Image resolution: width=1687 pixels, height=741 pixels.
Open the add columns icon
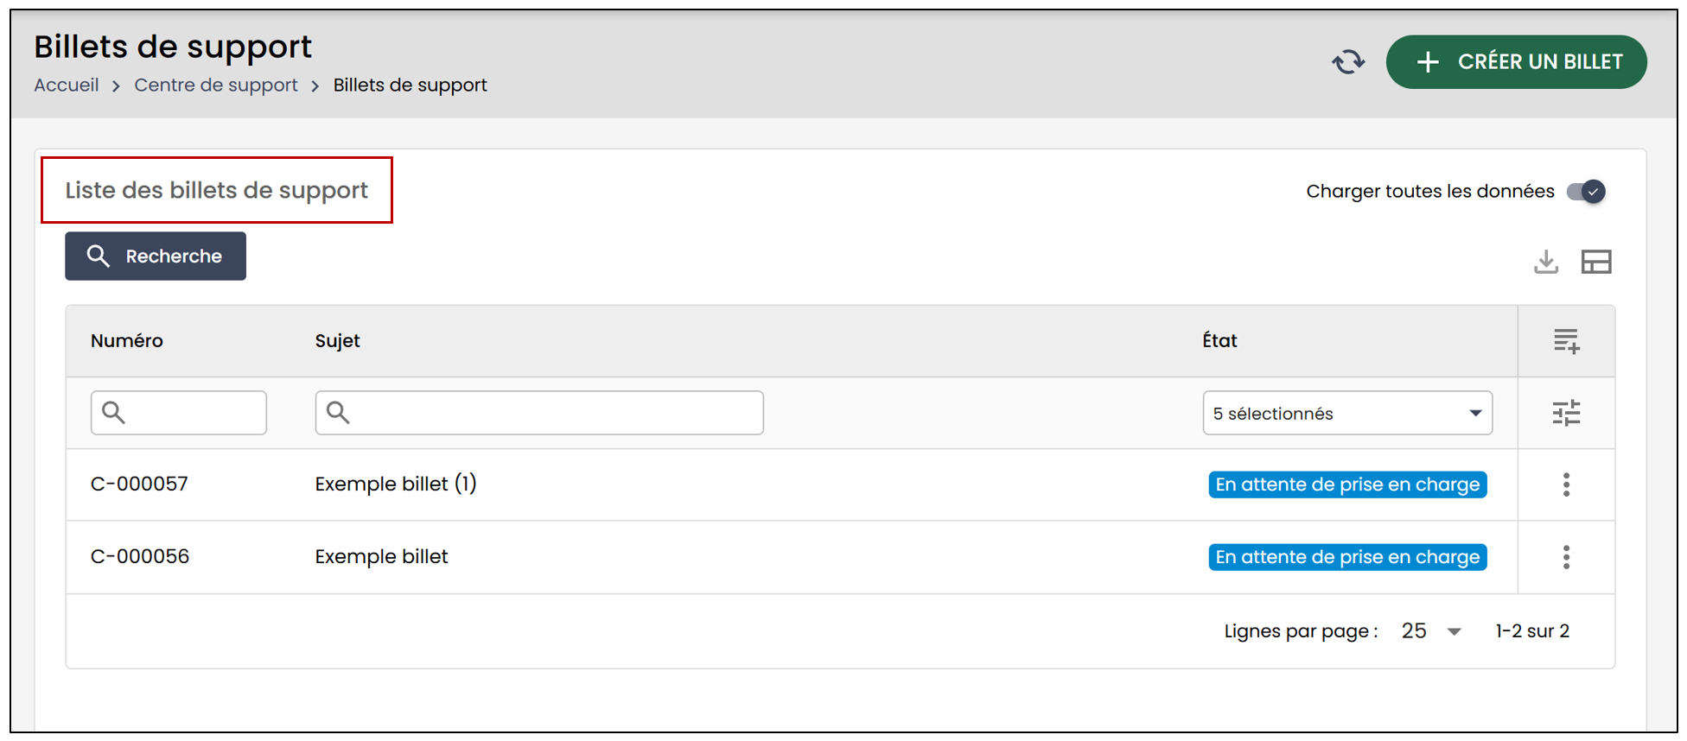1566,341
